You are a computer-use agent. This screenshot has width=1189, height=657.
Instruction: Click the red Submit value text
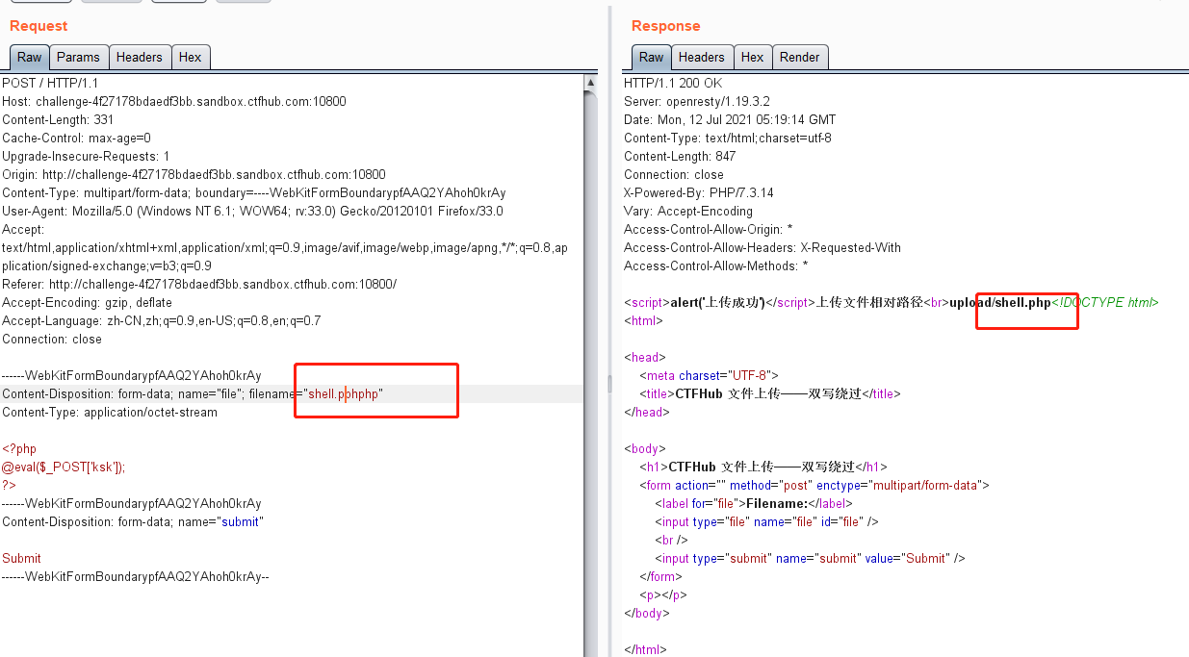(21, 558)
